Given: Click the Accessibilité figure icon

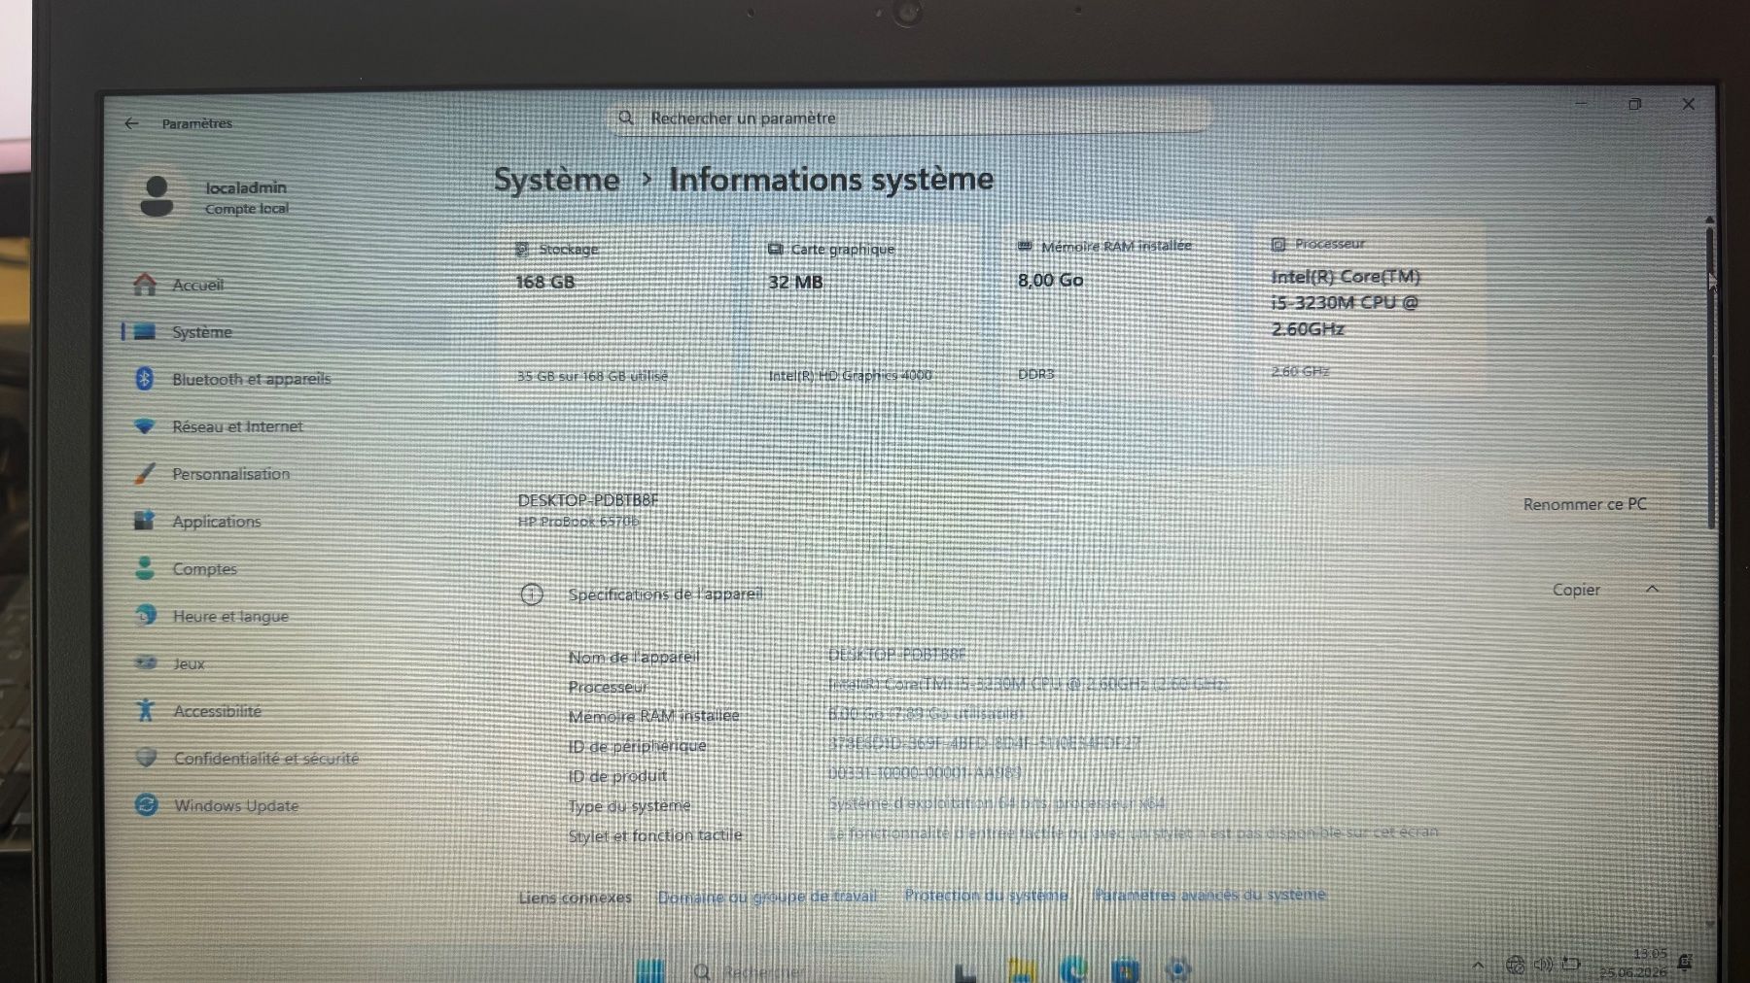Looking at the screenshot, I should pos(146,710).
